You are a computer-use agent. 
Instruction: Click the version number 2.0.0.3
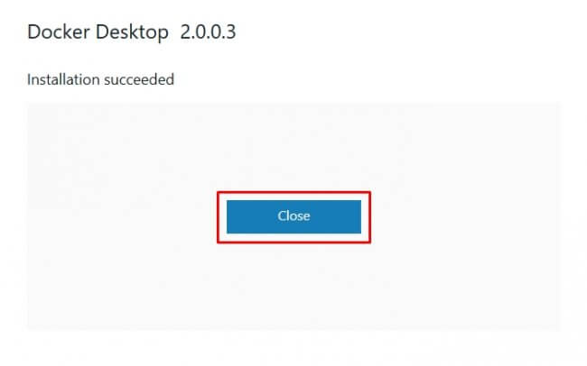208,32
